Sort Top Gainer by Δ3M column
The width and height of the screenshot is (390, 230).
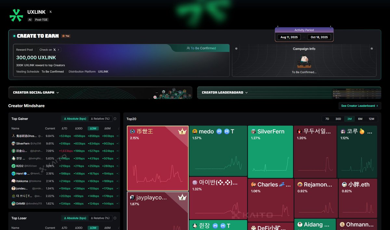click(93, 128)
